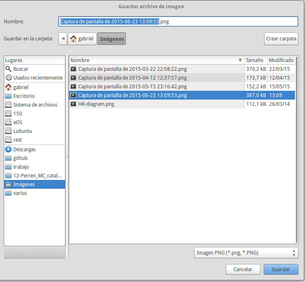Viewport: 305px width, 282px height.
Task: Click the Guardar button
Action: pos(281,269)
